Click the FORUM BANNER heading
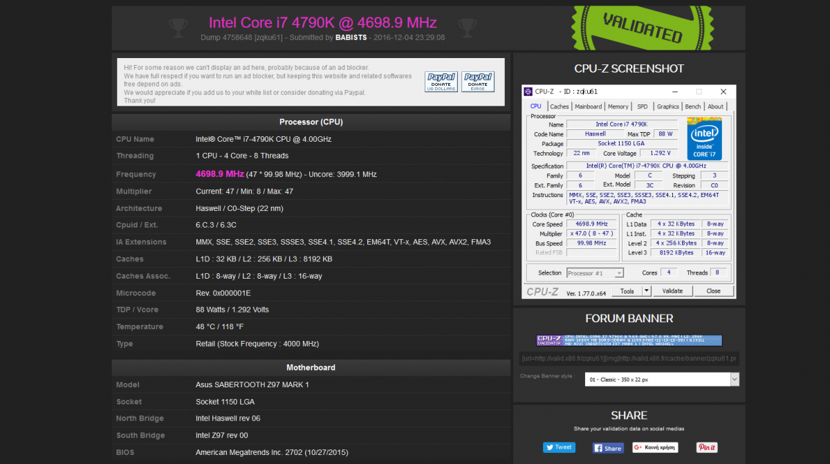This screenshot has width=830, height=464. [629, 319]
